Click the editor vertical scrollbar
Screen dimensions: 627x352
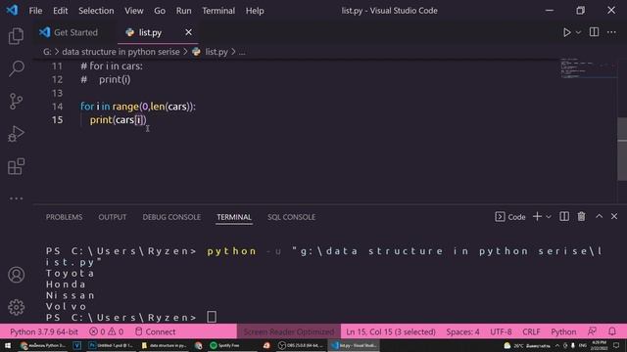(622, 149)
